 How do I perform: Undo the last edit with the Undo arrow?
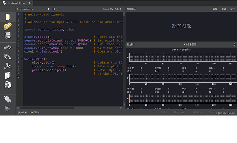8,47
